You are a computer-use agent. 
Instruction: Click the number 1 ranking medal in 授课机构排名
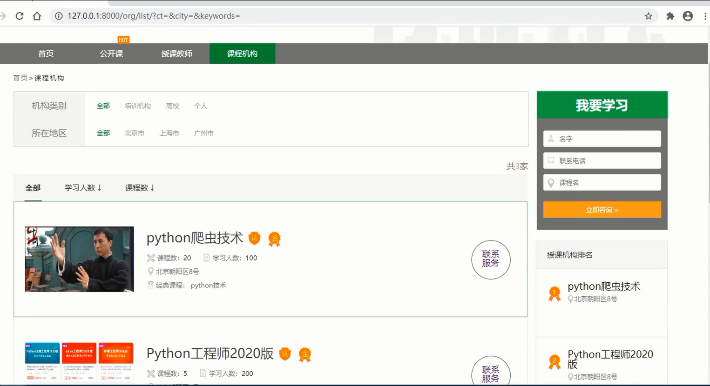[554, 293]
